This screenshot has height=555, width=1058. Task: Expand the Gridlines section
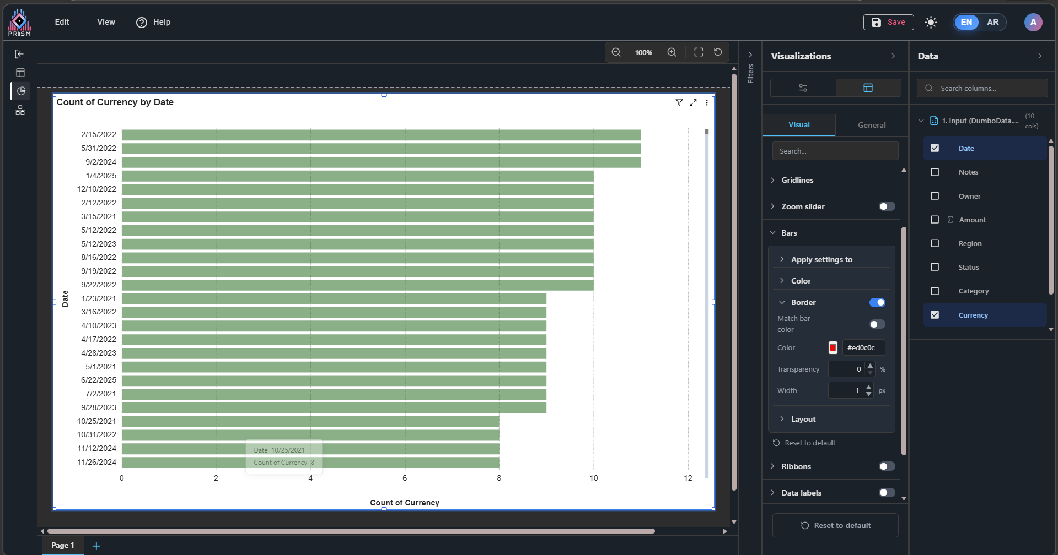(797, 180)
